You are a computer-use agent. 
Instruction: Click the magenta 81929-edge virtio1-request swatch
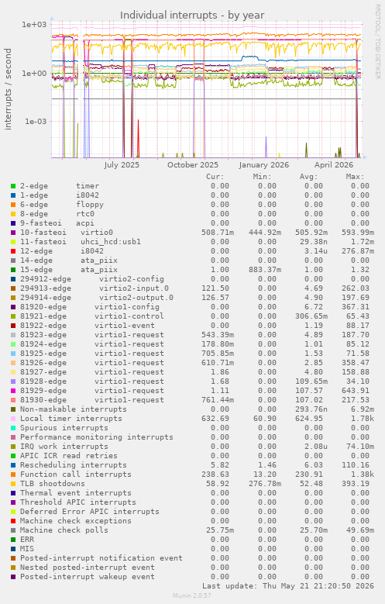tap(13, 391)
